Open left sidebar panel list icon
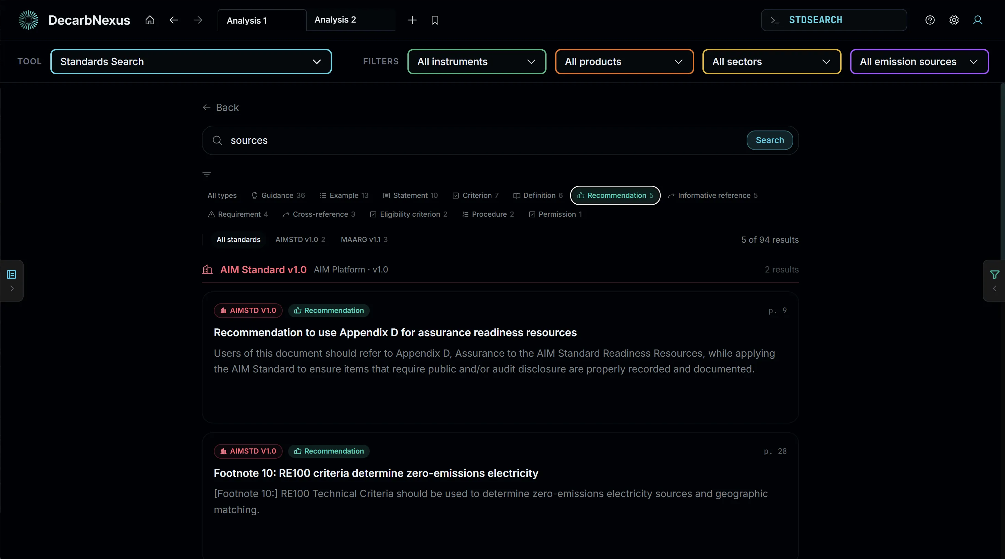This screenshot has height=559, width=1005. point(12,275)
